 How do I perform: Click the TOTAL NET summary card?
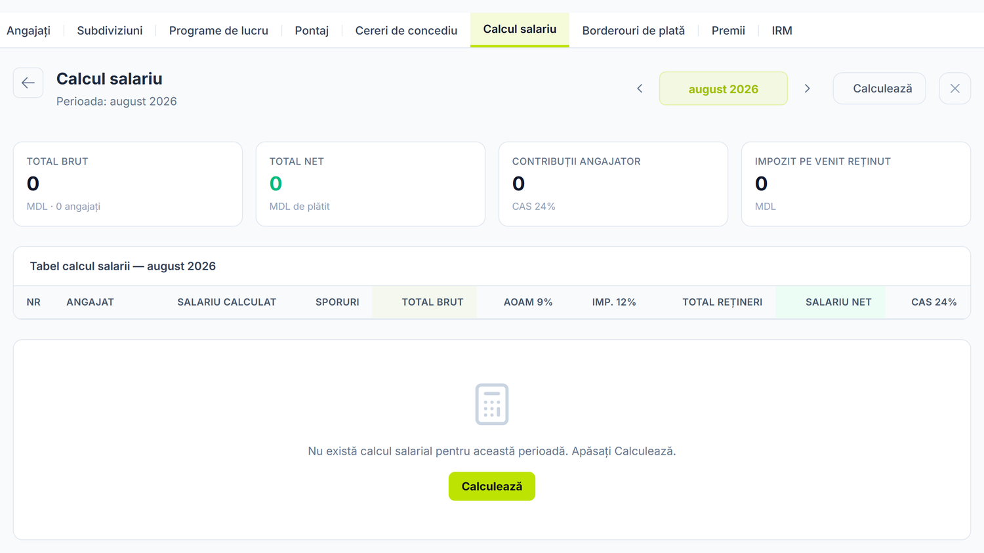pos(371,184)
